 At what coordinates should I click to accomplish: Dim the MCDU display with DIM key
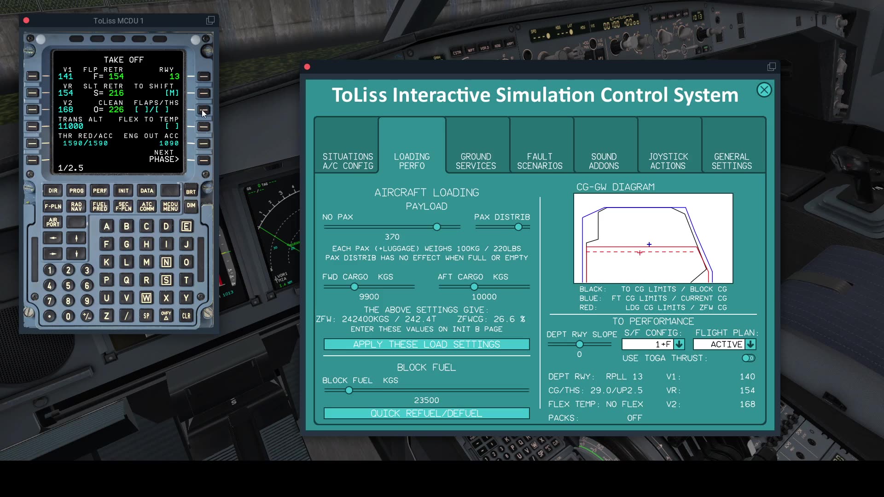191,205
